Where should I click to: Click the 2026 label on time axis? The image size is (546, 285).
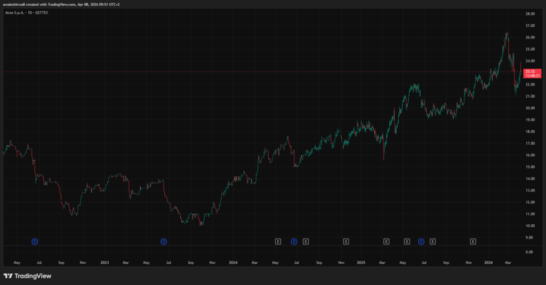click(489, 263)
